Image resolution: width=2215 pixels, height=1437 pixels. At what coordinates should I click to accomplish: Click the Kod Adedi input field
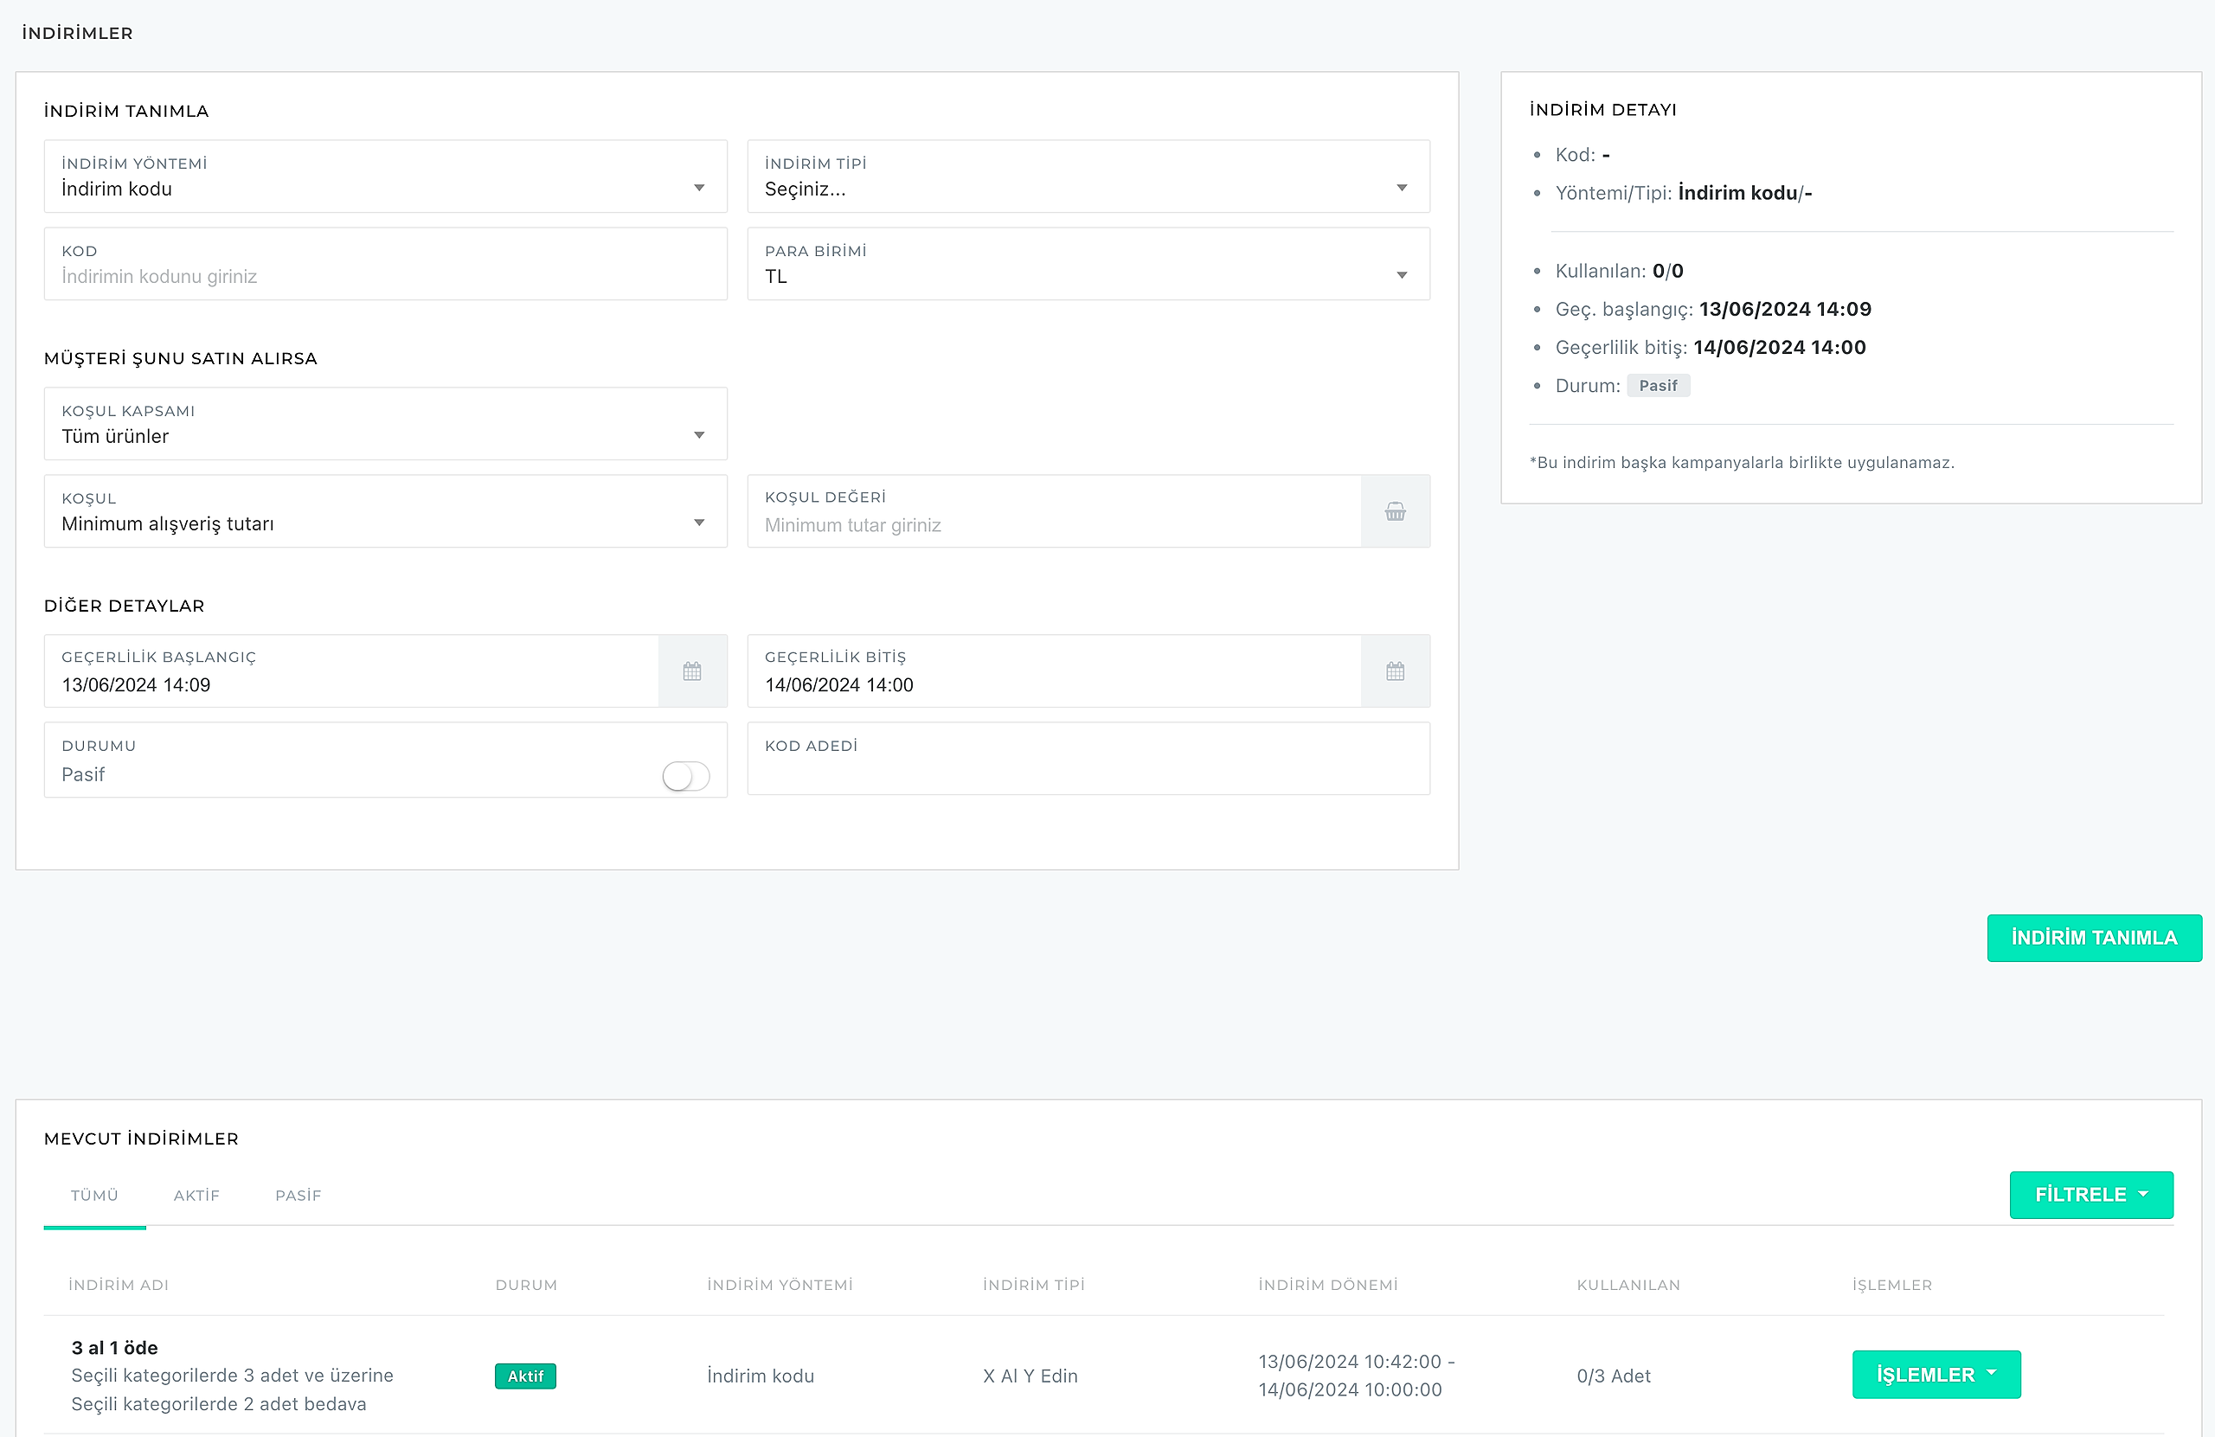(x=1087, y=771)
